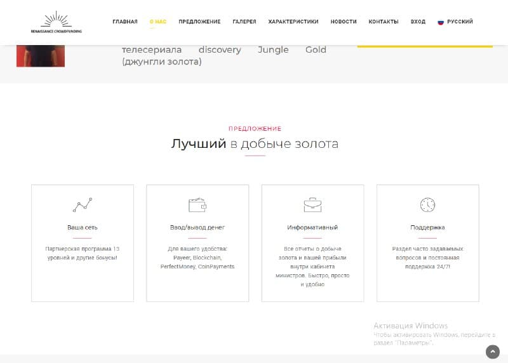Click the Renaissance Crowdfunding sun logo

tap(56, 22)
